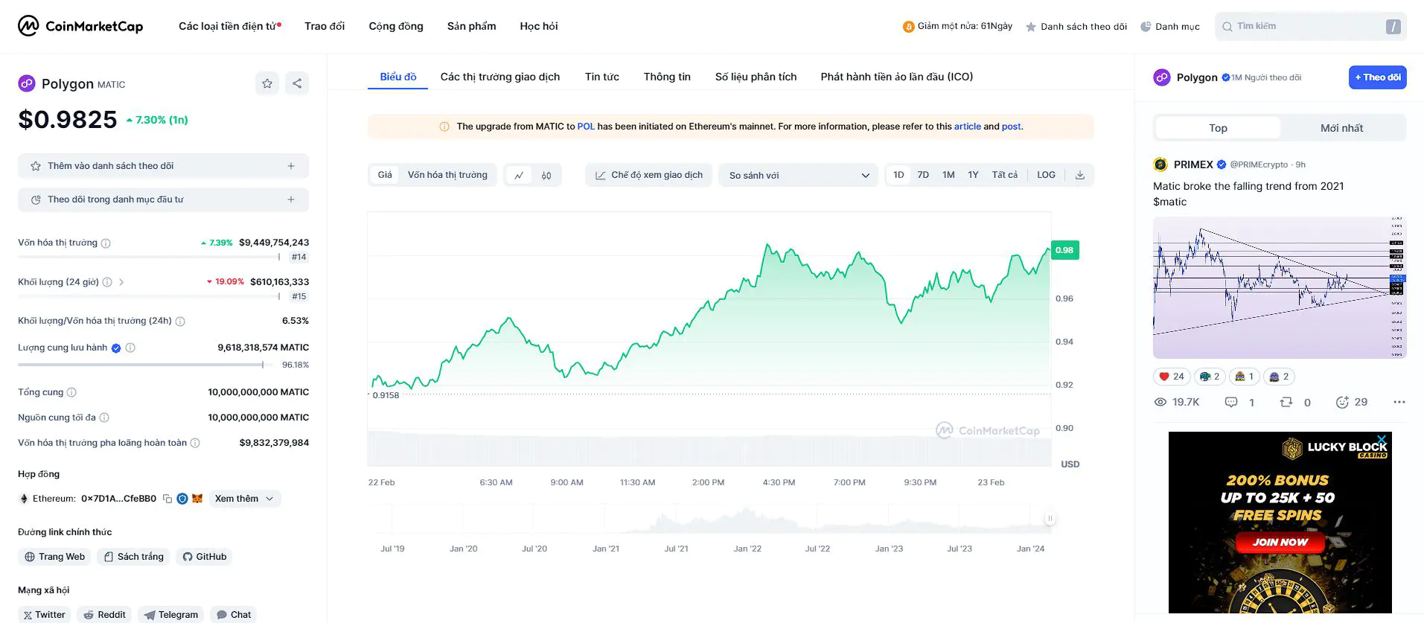The width and height of the screenshot is (1424, 623).
Task: Open more options on PRIMEX post
Action: (x=1399, y=402)
